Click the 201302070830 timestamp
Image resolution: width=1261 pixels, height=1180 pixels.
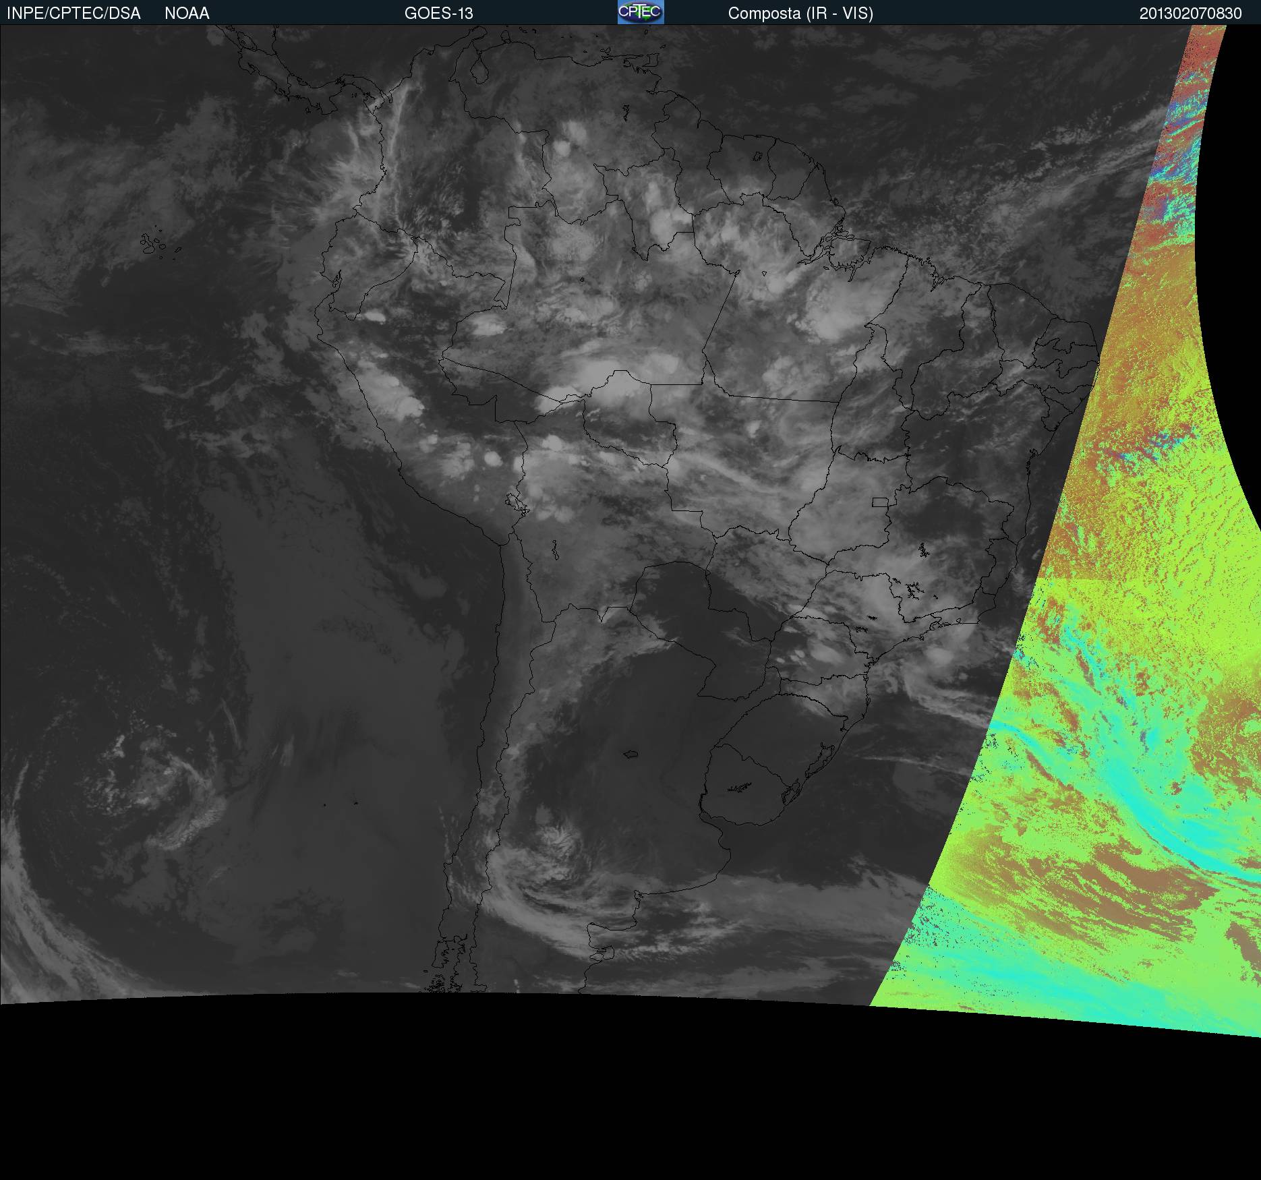1191,13
